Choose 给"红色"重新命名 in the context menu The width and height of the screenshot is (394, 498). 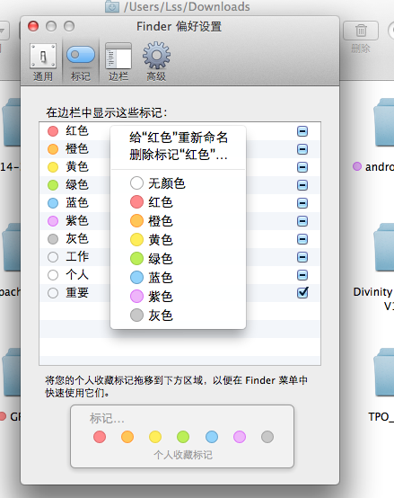click(x=179, y=138)
